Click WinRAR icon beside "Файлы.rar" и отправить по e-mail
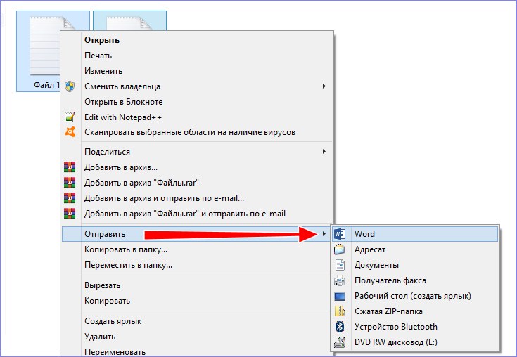The width and height of the screenshot is (517, 357). pos(70,214)
